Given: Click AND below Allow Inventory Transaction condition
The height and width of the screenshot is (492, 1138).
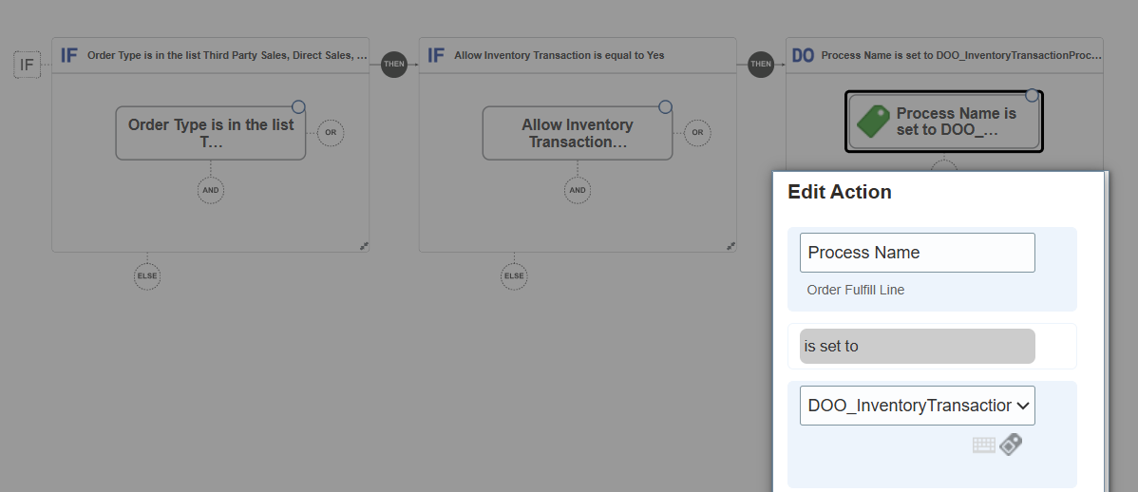Looking at the screenshot, I should tap(578, 190).
